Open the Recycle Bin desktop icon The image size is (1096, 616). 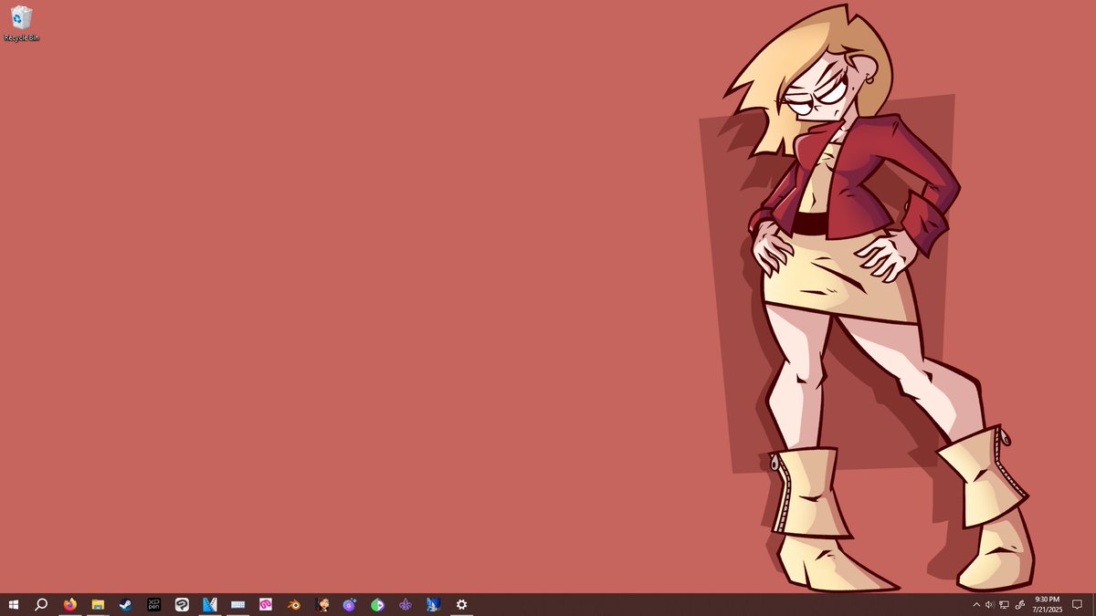(21, 24)
